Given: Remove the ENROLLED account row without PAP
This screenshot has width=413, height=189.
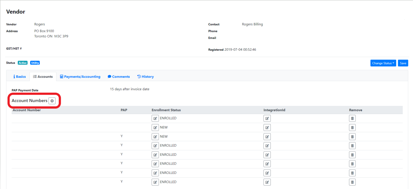Looking at the screenshot, I should tap(352, 118).
